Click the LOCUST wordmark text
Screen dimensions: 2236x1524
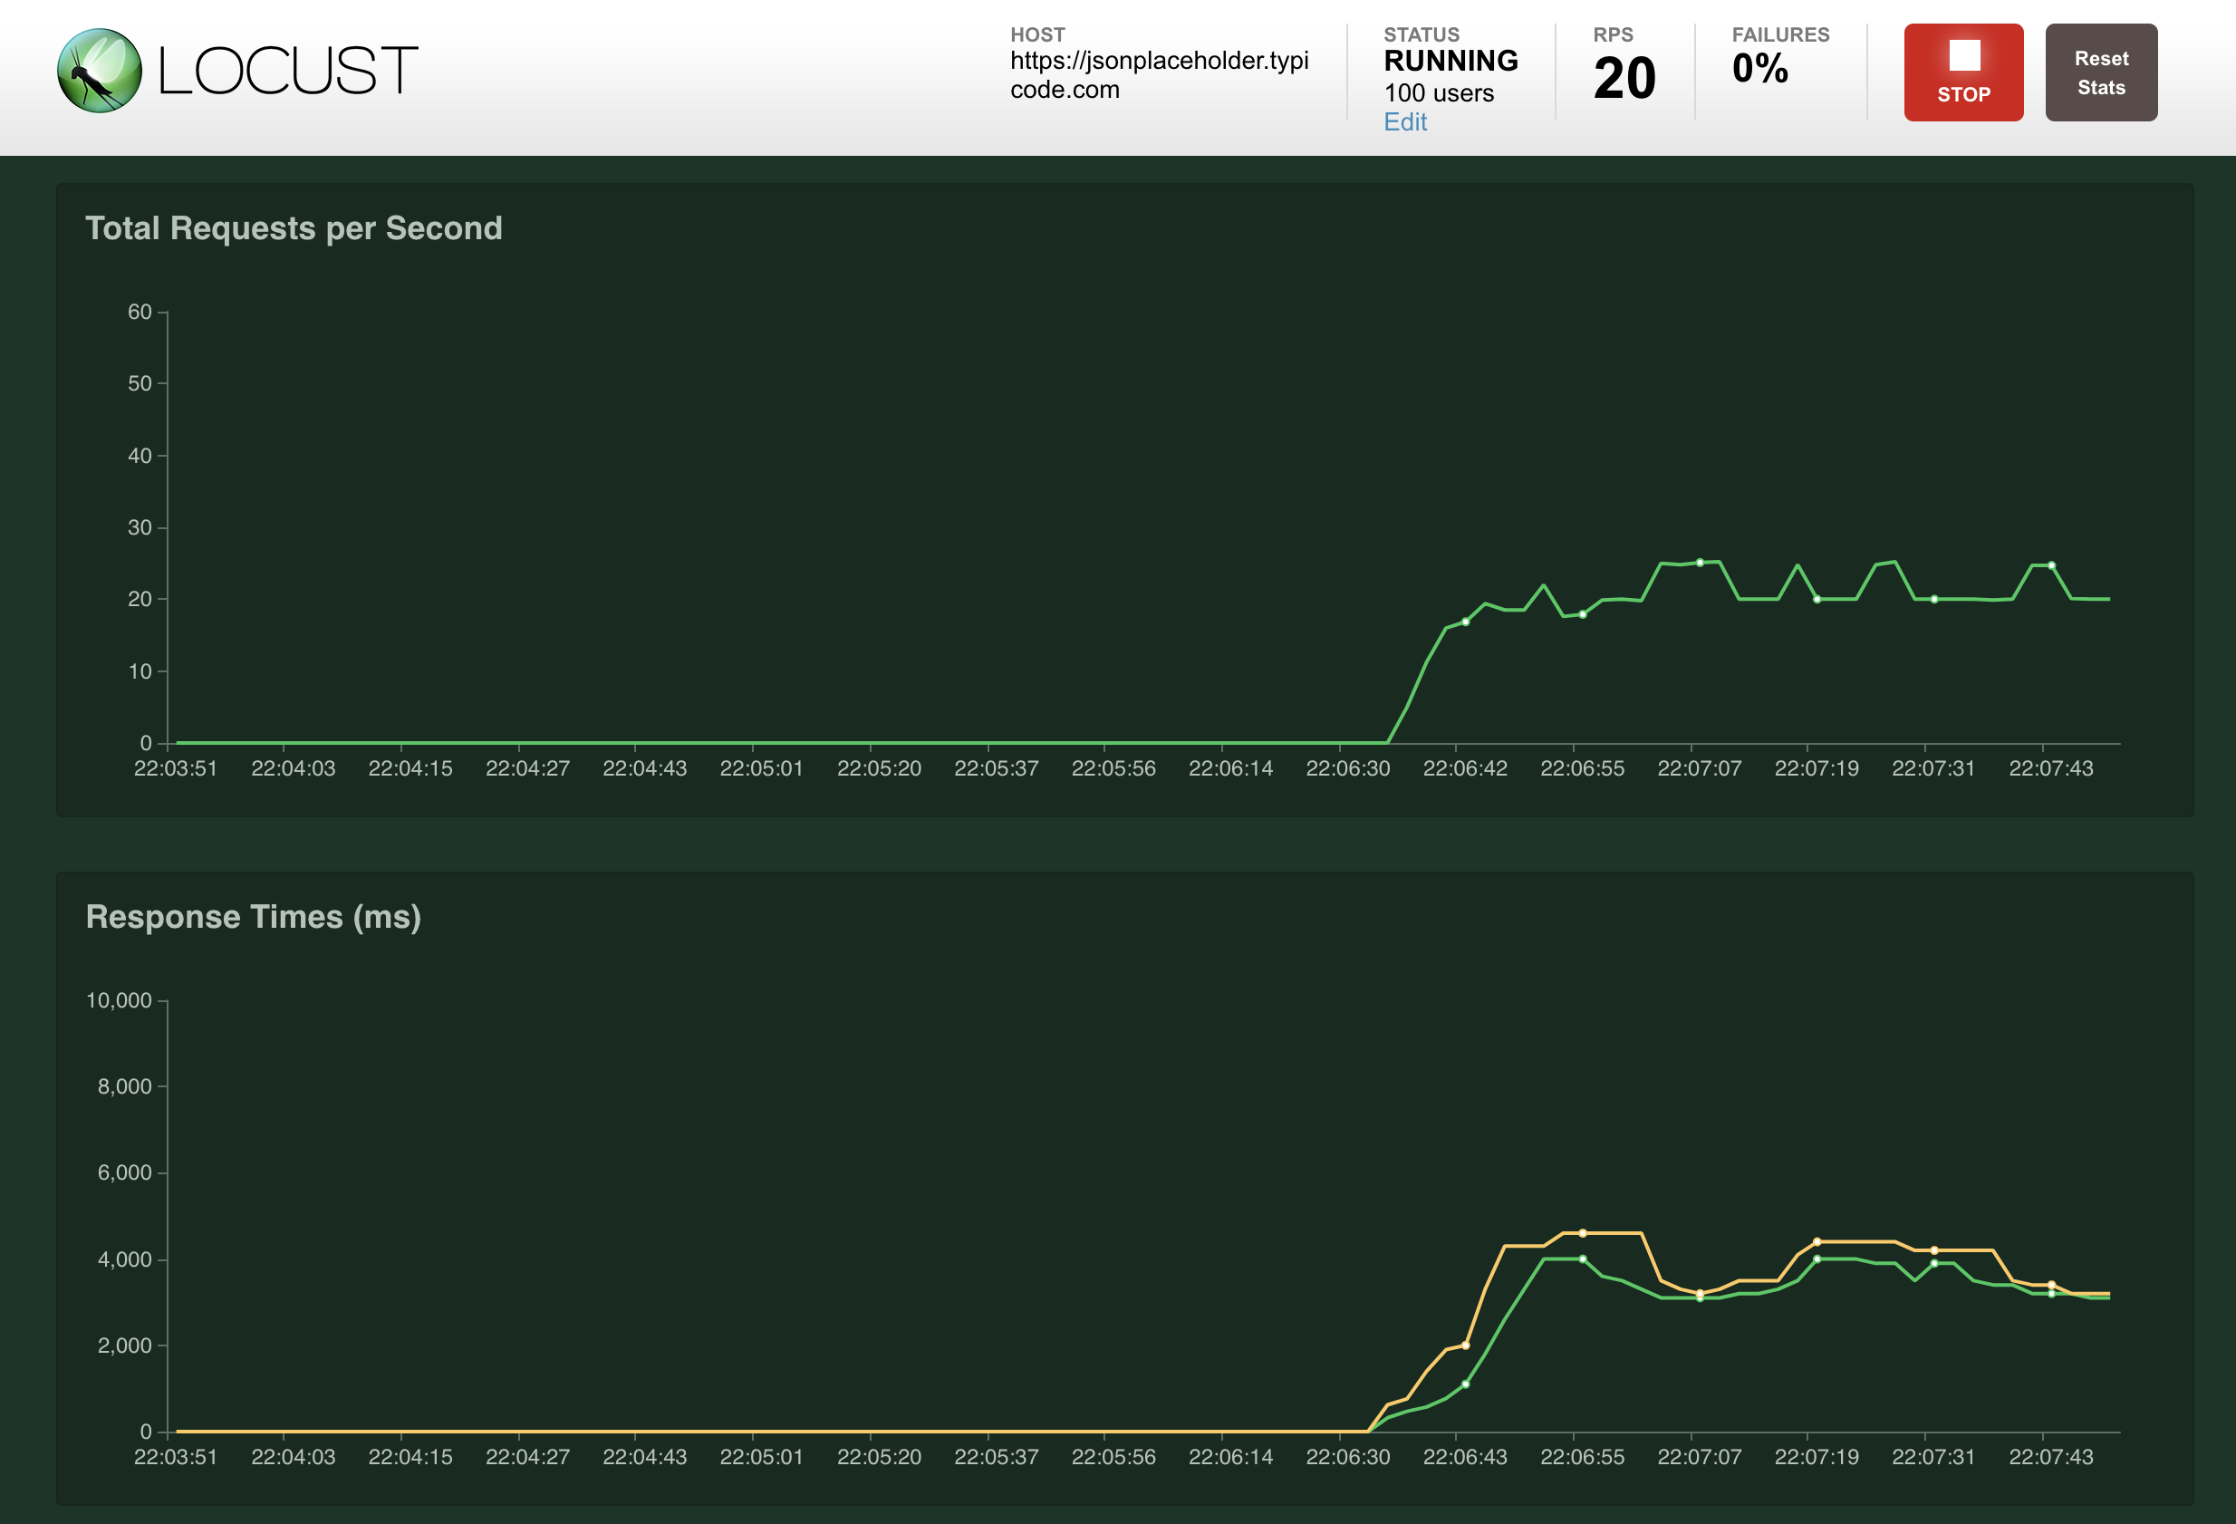[x=286, y=72]
